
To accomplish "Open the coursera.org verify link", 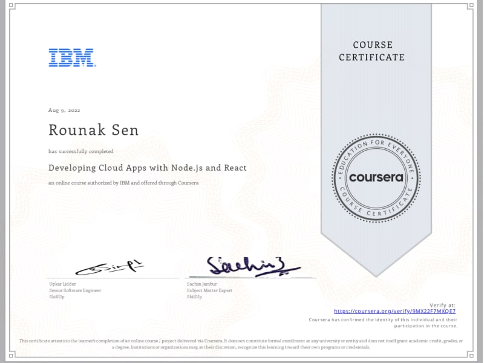I will tap(394, 311).
